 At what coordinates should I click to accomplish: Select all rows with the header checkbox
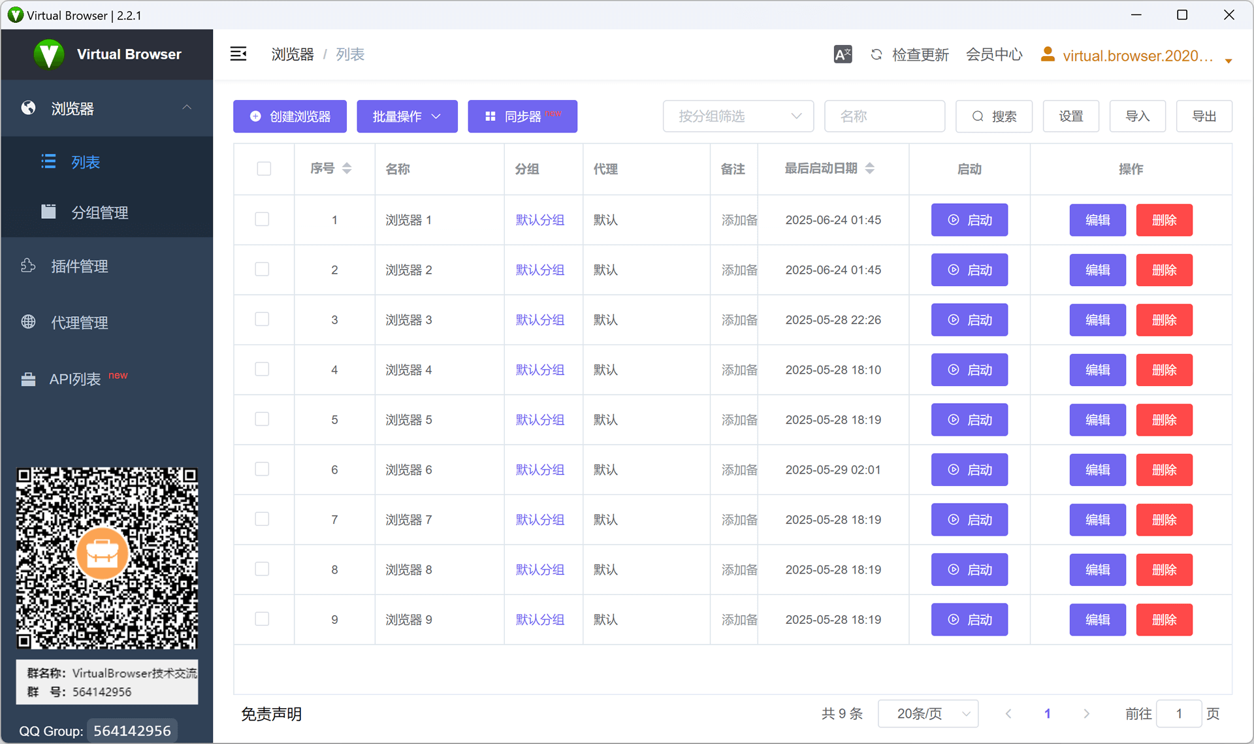(264, 168)
